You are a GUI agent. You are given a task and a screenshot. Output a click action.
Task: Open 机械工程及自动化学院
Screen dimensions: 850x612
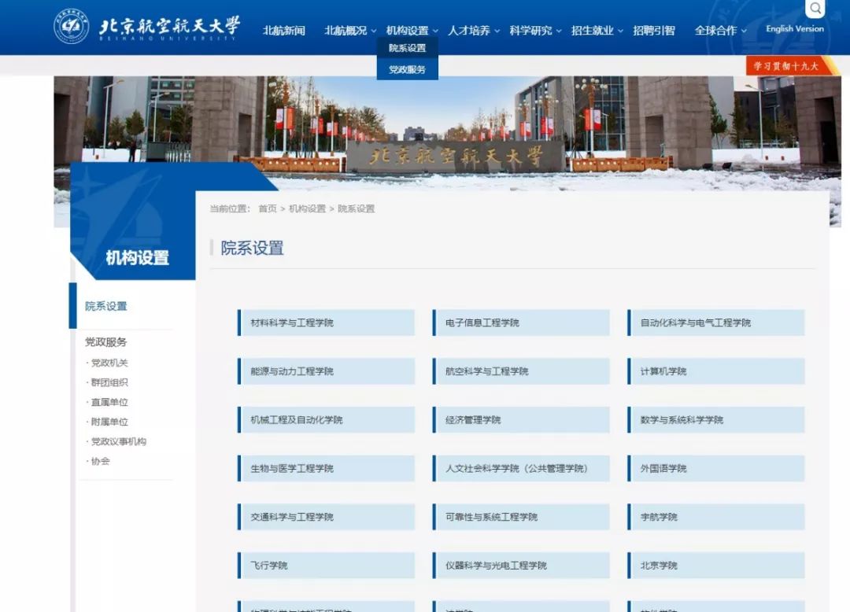click(x=326, y=420)
